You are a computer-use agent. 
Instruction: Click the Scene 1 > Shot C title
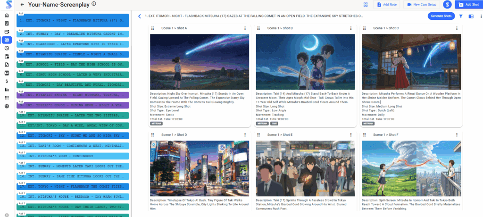(x=386, y=28)
